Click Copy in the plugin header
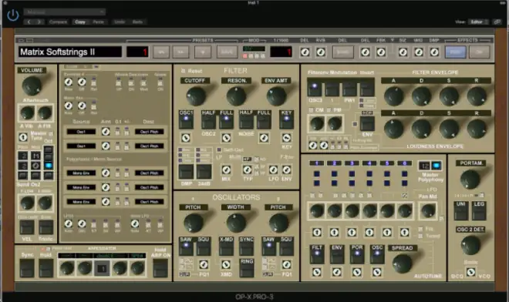The width and height of the screenshot is (509, 302). [80, 22]
